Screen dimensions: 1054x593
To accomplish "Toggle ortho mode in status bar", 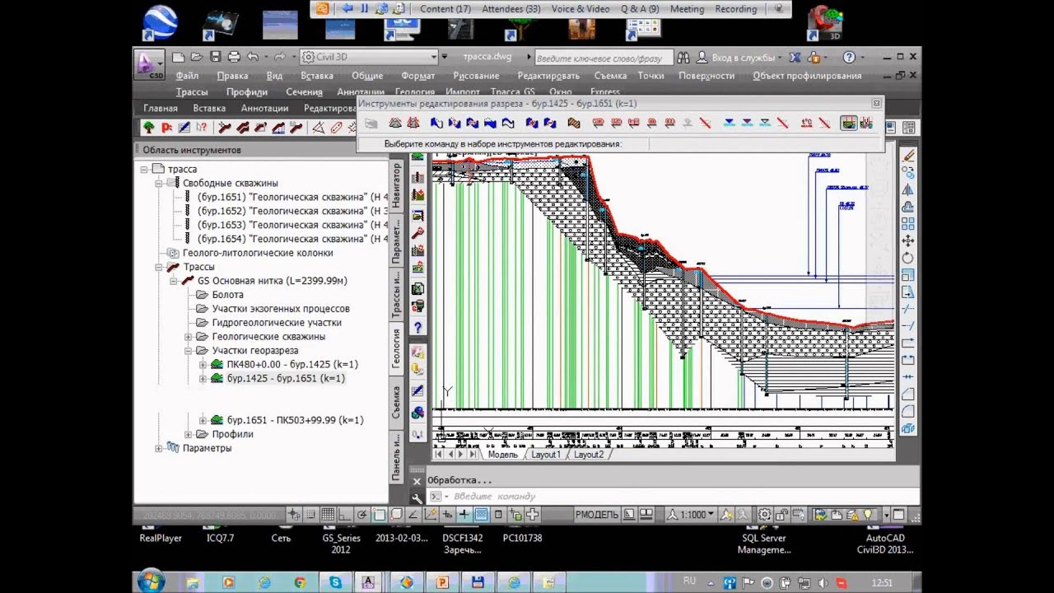I will point(345,515).
